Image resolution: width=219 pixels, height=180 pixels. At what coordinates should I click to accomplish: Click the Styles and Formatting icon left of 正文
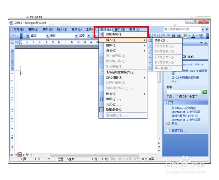pyautogui.click(x=27, y=36)
